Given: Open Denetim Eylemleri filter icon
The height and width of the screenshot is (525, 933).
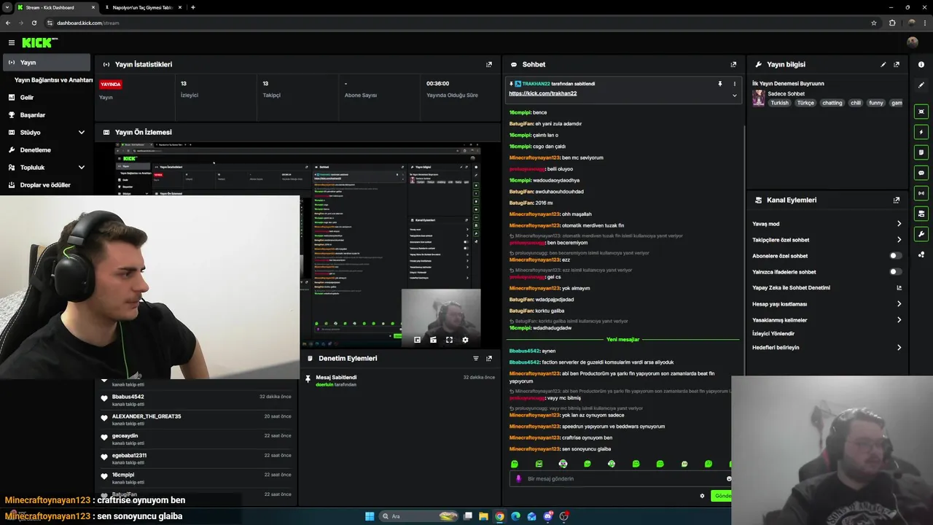Looking at the screenshot, I should (476, 358).
